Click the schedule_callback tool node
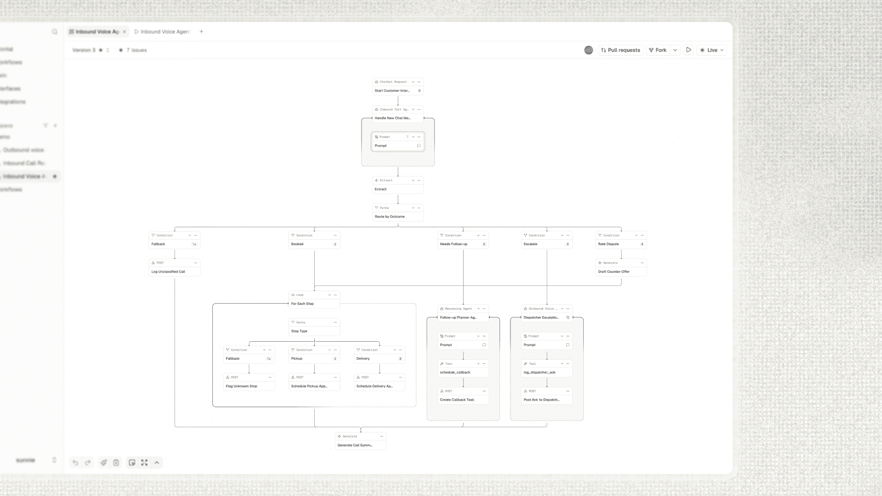This screenshot has height=496, width=882. [x=463, y=368]
